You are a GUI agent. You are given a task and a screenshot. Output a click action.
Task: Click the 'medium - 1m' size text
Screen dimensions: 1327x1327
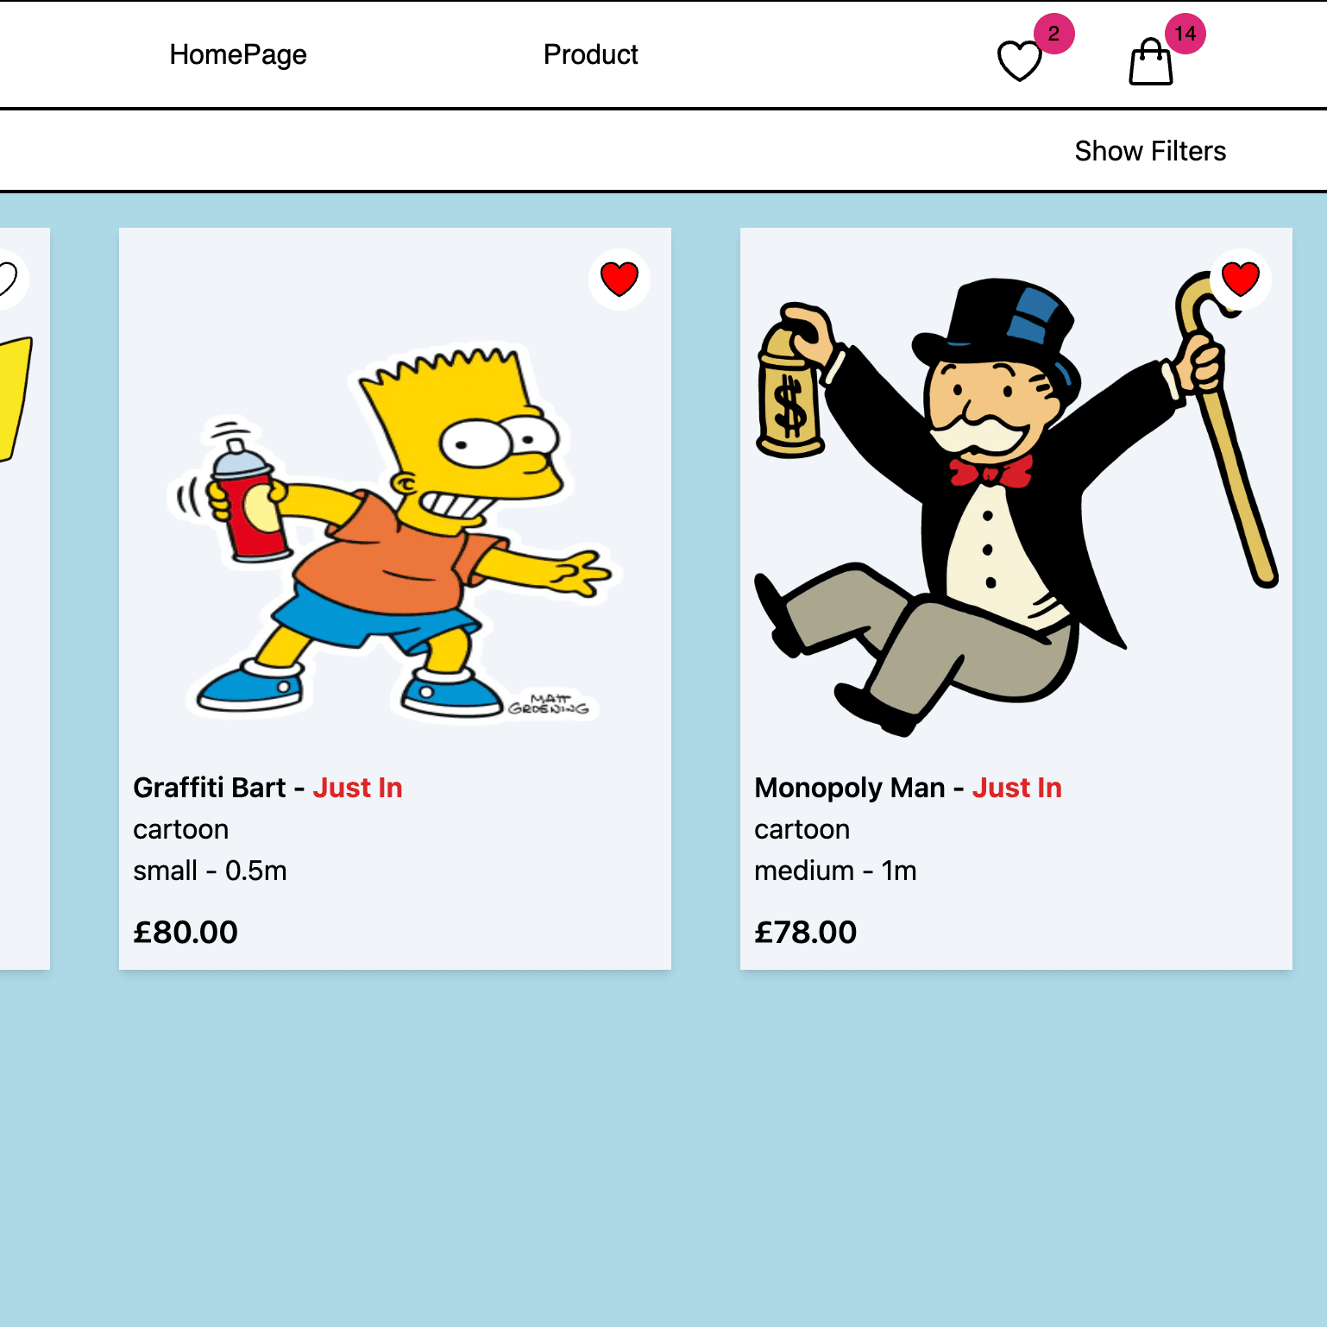[835, 871]
